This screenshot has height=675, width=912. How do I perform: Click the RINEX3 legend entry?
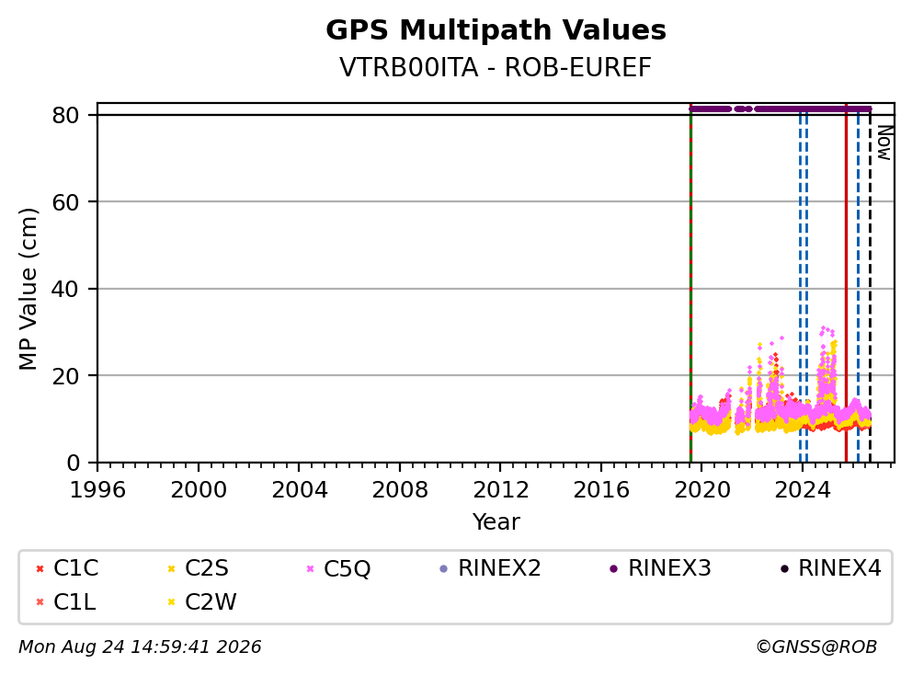(660, 568)
